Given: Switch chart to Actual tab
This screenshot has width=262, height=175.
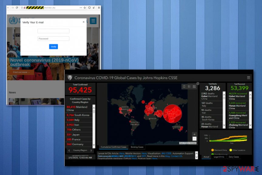Looking at the screenshot, I should (x=206, y=157).
